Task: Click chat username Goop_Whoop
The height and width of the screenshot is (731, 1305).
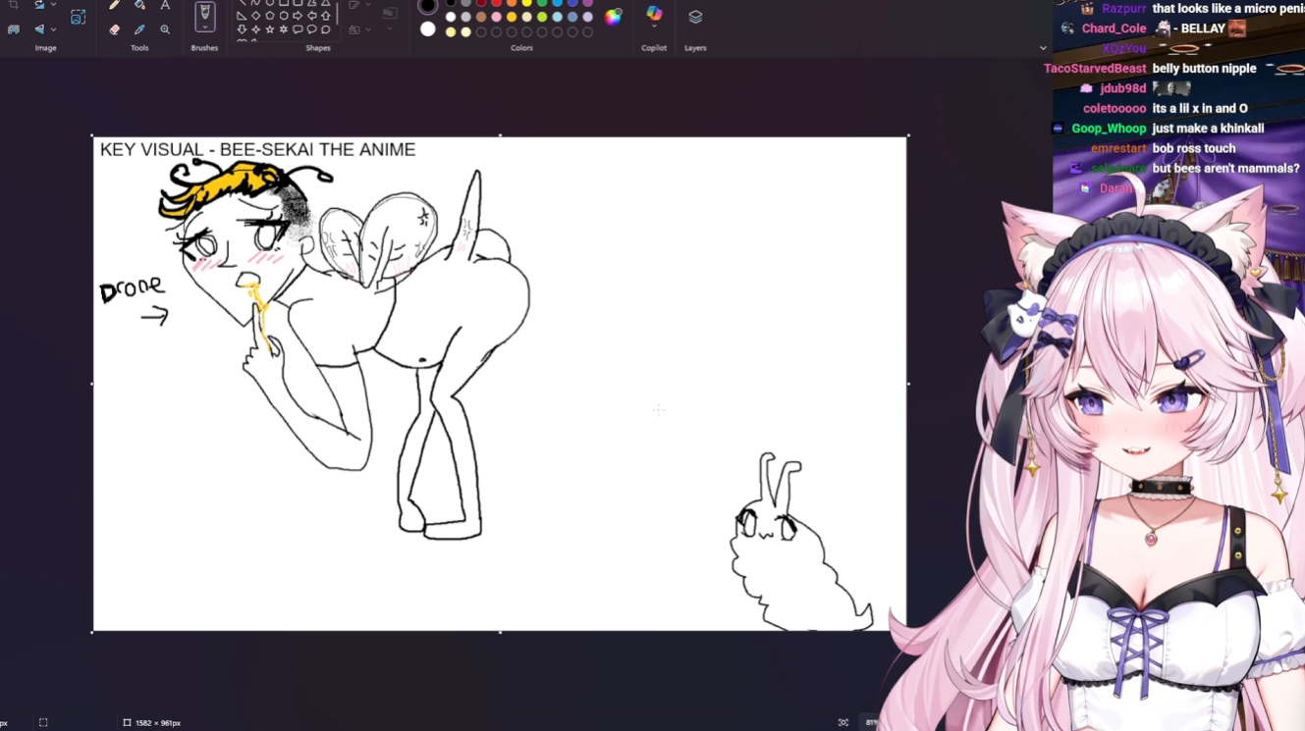Action: click(1109, 129)
